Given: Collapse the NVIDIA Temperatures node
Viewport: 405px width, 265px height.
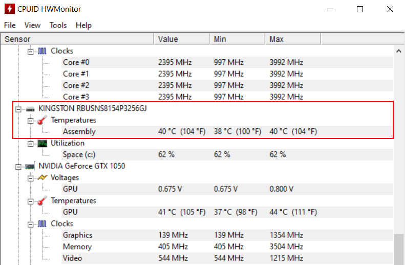Looking at the screenshot, I should pyautogui.click(x=31, y=201).
